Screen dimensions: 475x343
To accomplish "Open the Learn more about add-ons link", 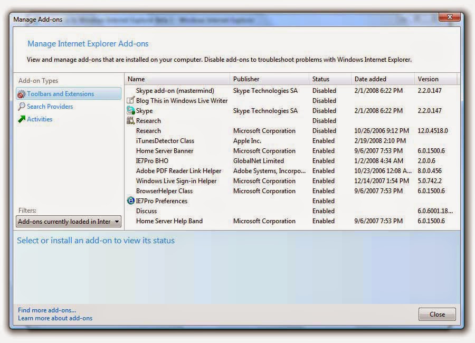I will 55,318.
